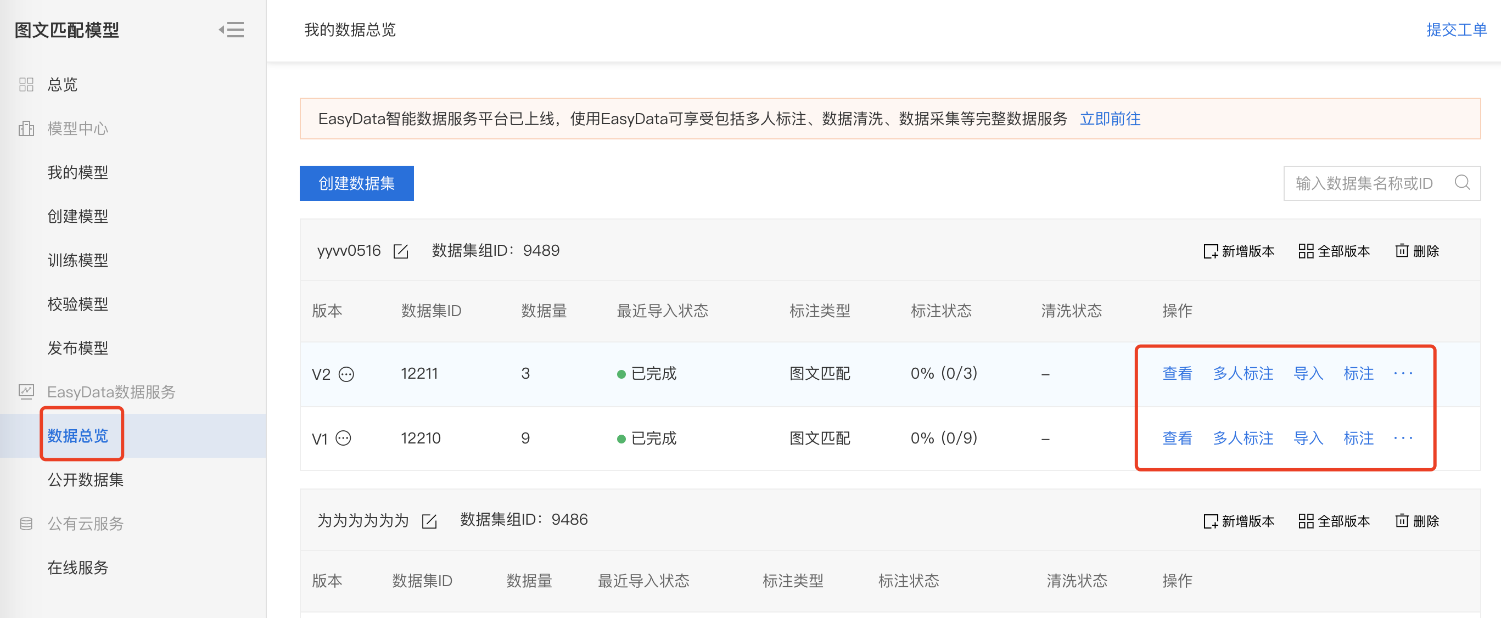Screen dimensions: 1501x618
Task: Click 多人标注 in the V2 row
Action: 1243,373
